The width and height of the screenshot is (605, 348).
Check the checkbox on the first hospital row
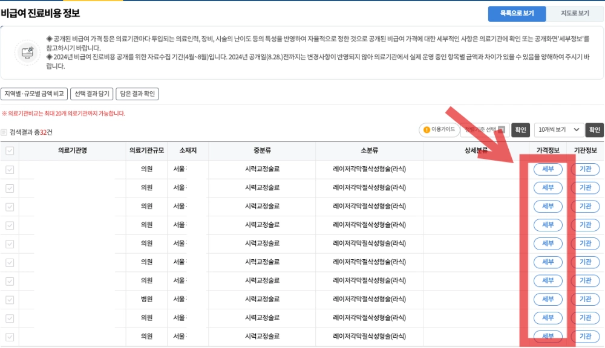point(8,169)
